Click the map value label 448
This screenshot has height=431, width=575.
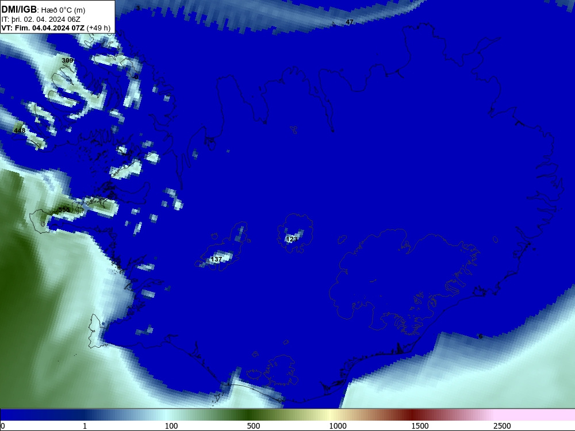click(20, 130)
